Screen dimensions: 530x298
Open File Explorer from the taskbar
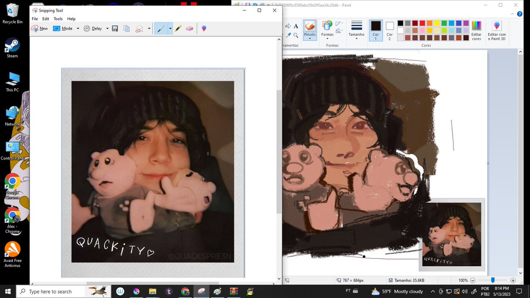pos(152,291)
